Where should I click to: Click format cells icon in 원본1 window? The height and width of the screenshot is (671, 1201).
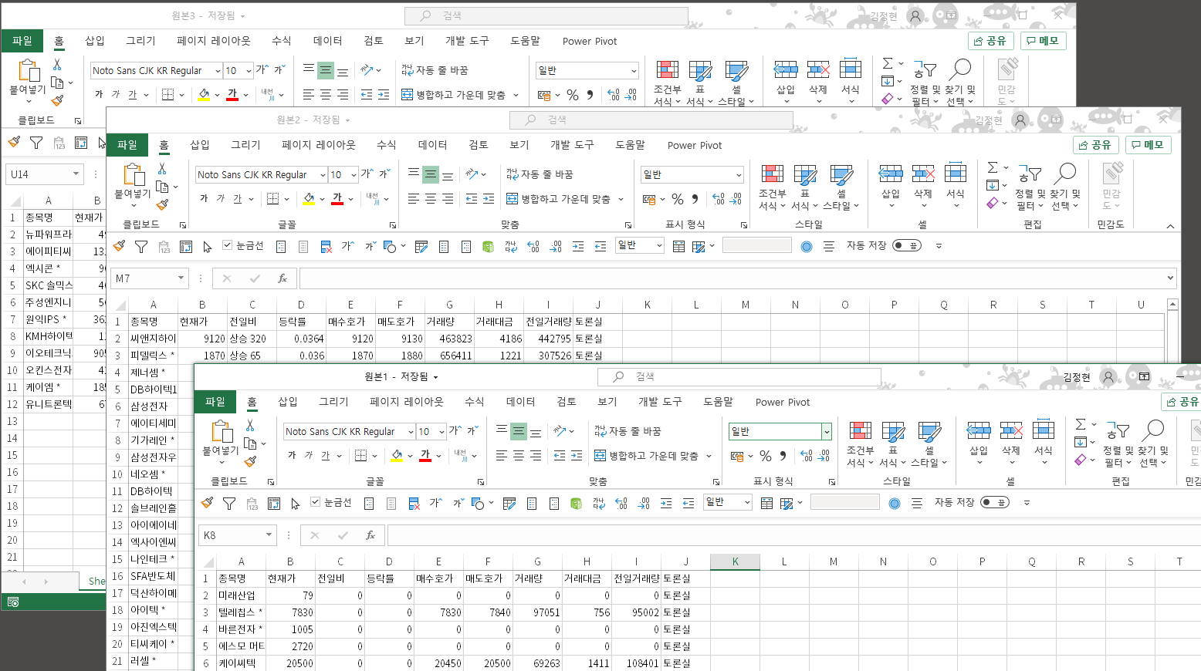click(1044, 430)
